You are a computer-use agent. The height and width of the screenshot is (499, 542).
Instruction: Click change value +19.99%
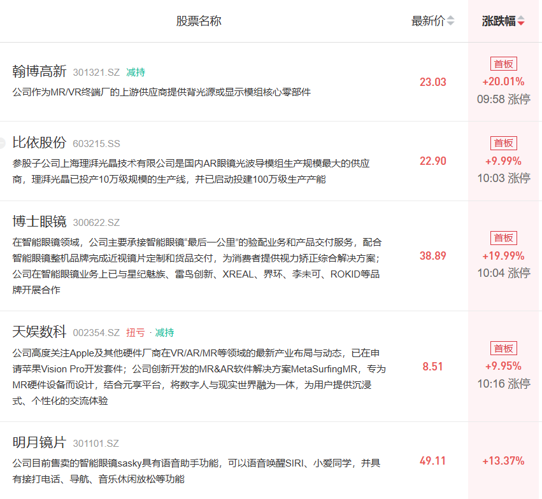503,256
